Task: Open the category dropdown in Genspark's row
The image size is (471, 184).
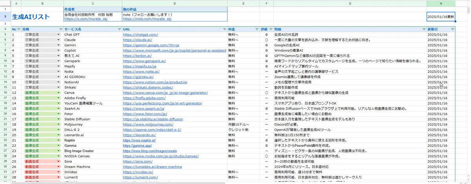Action: click(x=58, y=61)
